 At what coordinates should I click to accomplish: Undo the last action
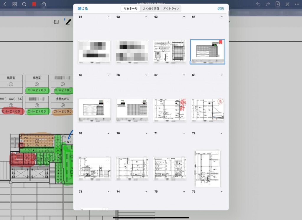[x=258, y=4]
